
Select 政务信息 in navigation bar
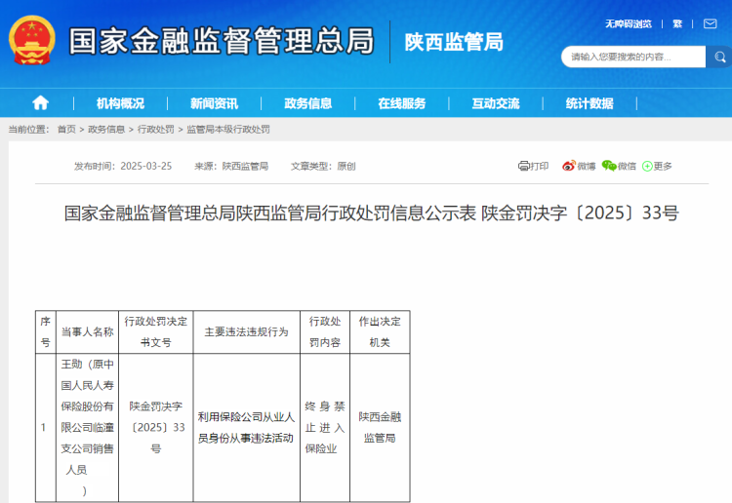[307, 103]
